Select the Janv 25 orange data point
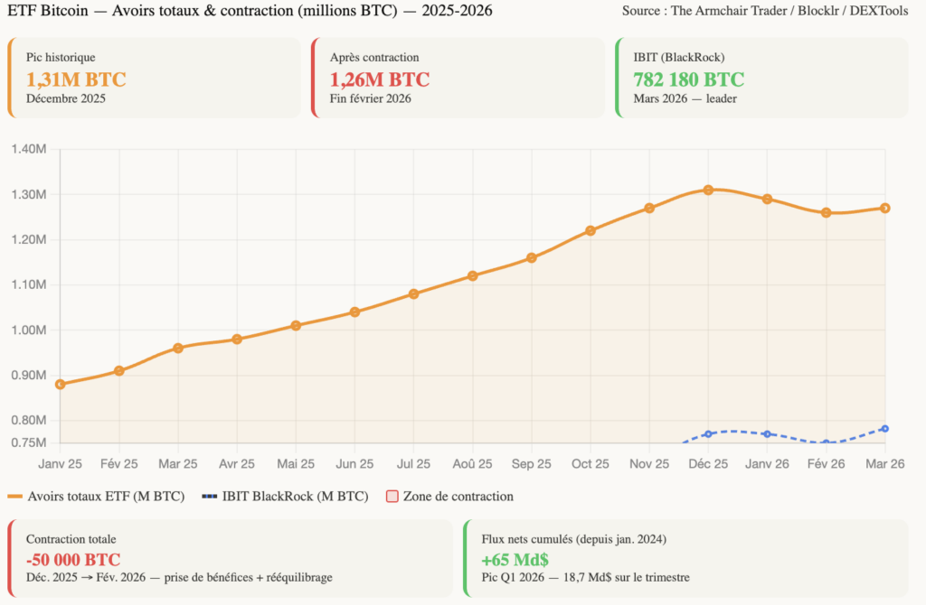The height and width of the screenshot is (605, 926). coord(61,384)
